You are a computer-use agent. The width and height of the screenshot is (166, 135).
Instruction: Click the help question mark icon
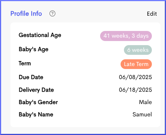52,13
